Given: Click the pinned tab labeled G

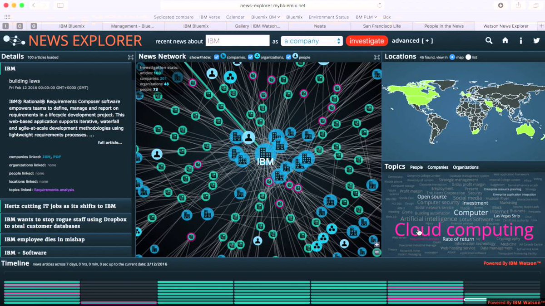Looking at the screenshot, I should tap(34, 26).
